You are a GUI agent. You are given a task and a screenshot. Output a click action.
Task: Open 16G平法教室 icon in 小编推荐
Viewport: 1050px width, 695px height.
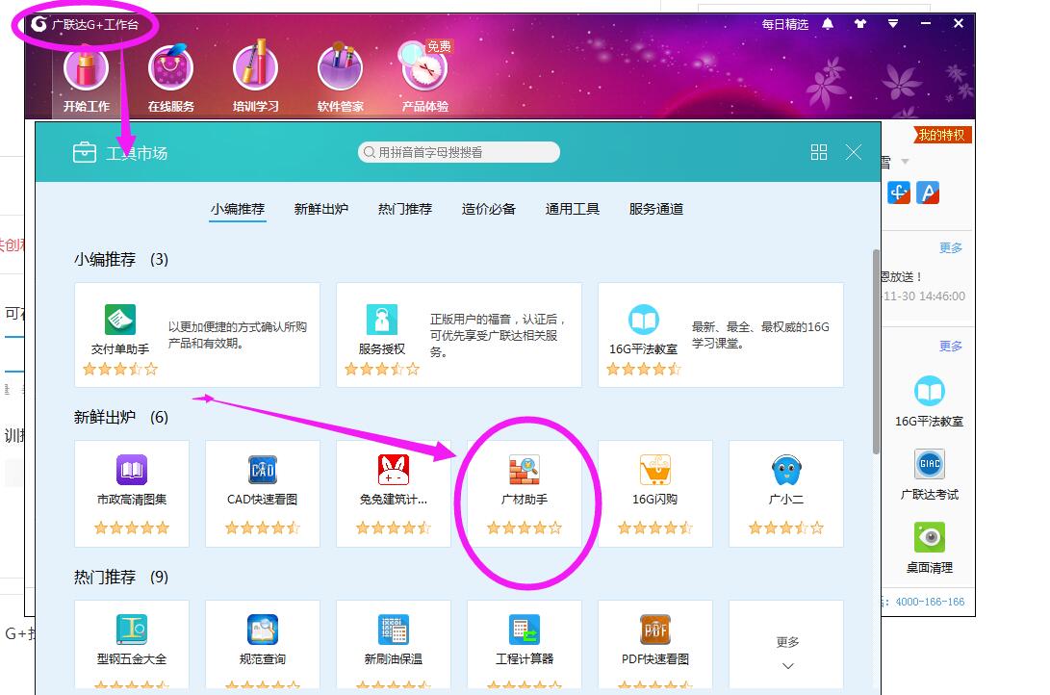(x=644, y=320)
